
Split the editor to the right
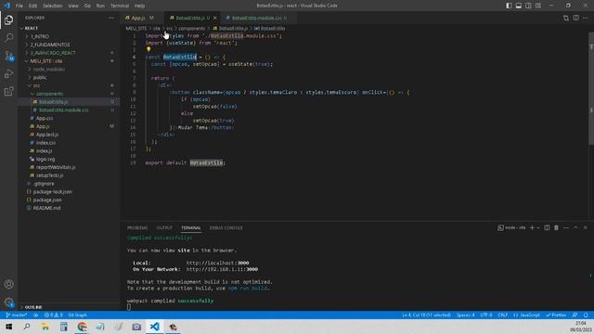[x=575, y=18]
